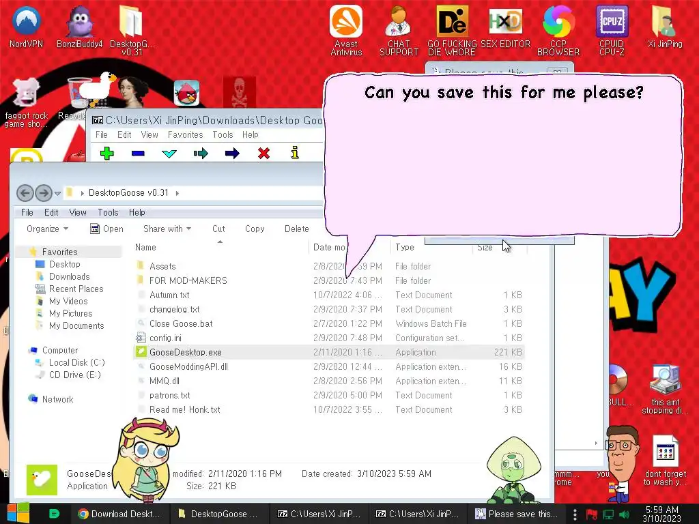699x524 pixels.
Task: Sort files by the Name column header
Action: 220,247
